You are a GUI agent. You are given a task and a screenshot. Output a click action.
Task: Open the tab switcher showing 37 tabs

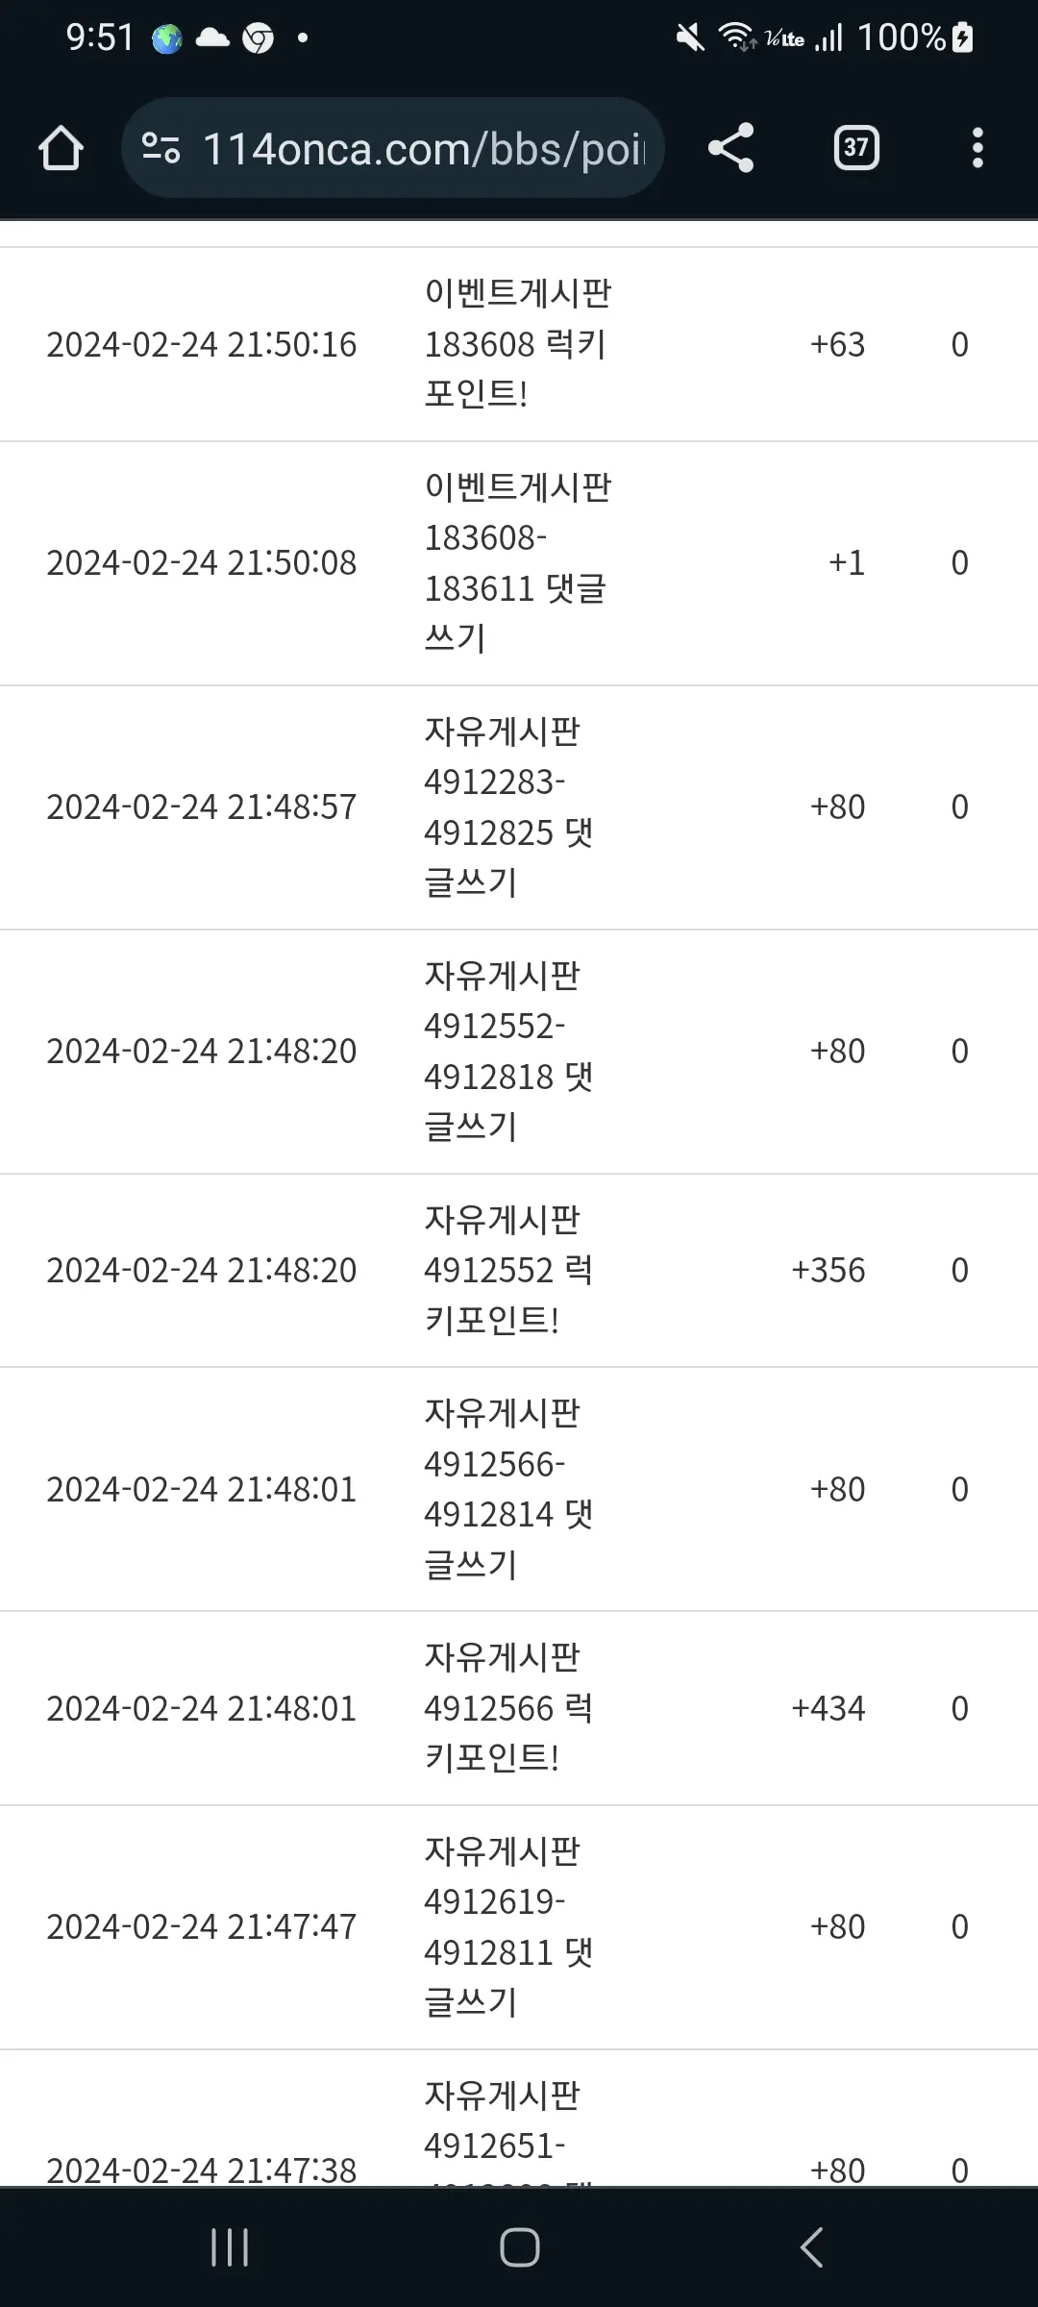click(855, 148)
